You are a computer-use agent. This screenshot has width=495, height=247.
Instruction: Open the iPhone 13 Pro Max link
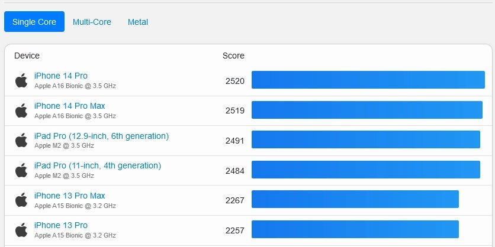click(x=69, y=196)
